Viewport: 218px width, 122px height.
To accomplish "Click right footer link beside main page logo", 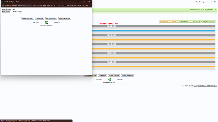I will click(x=120, y=80).
